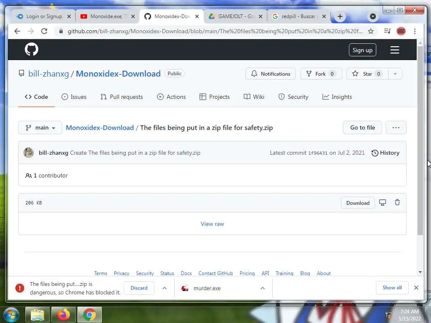Screen dimensions: 431x323
Task: Dismiss the downloads bar with X
Action: [x=416, y=288]
